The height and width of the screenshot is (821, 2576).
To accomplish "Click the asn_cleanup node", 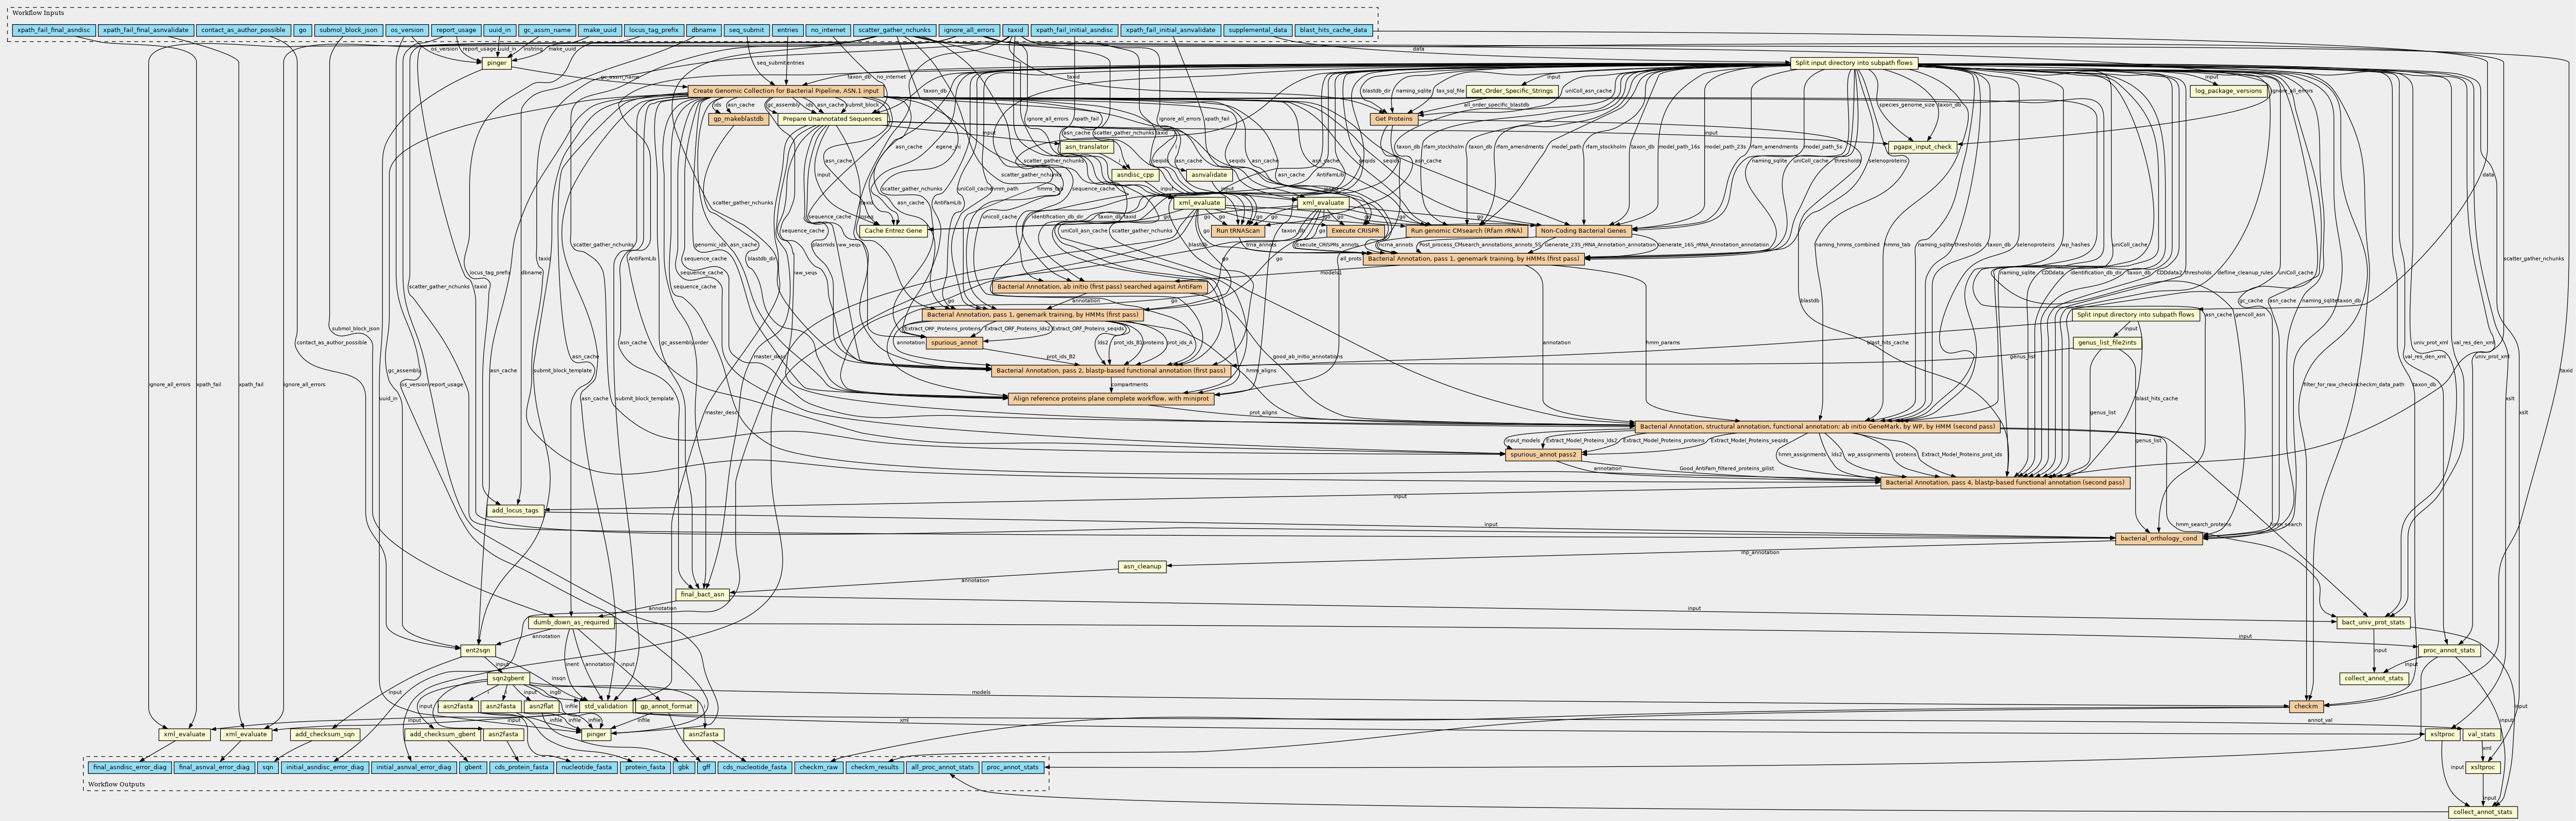I will tap(1142, 567).
